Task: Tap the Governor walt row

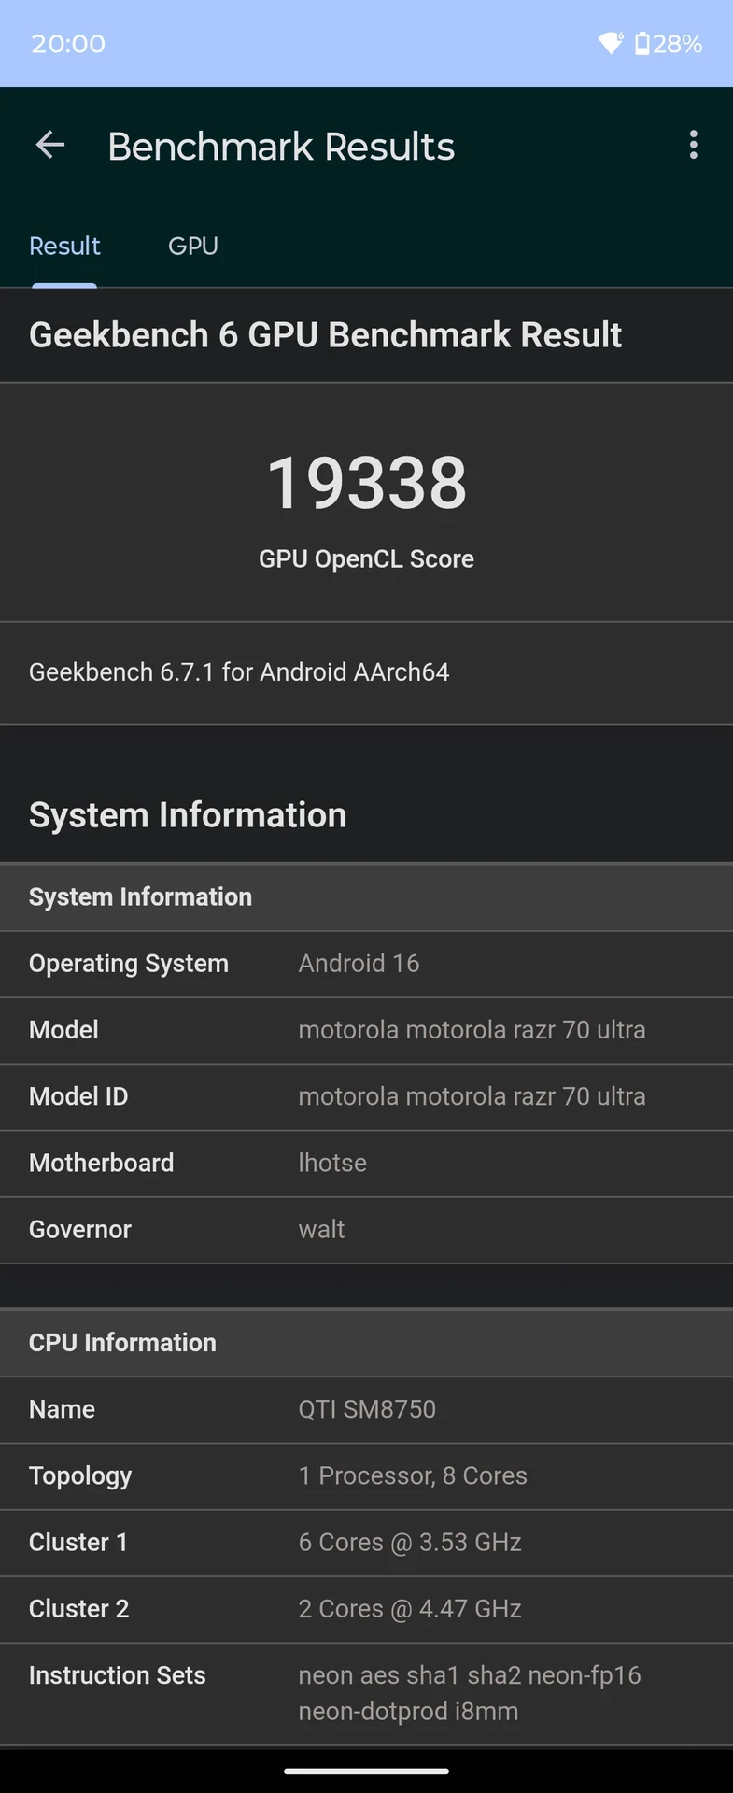Action: [x=366, y=1229]
